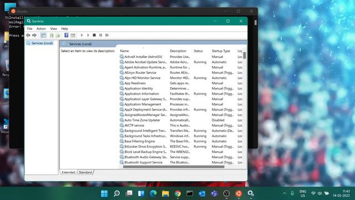Show hidden icons tray chevron
The image size is (355, 200).
click(285, 193)
